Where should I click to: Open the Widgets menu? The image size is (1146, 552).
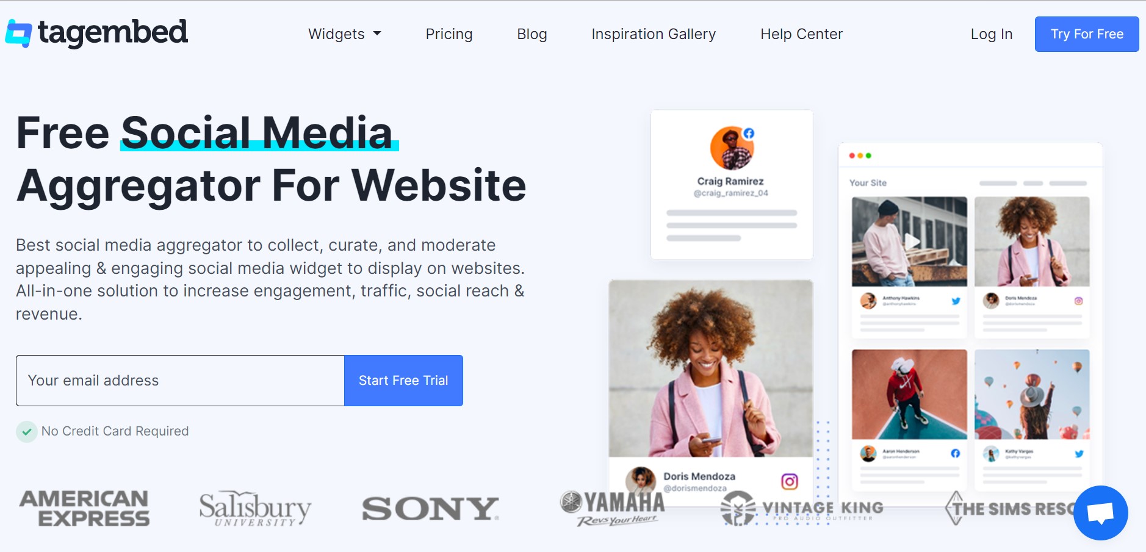[345, 34]
